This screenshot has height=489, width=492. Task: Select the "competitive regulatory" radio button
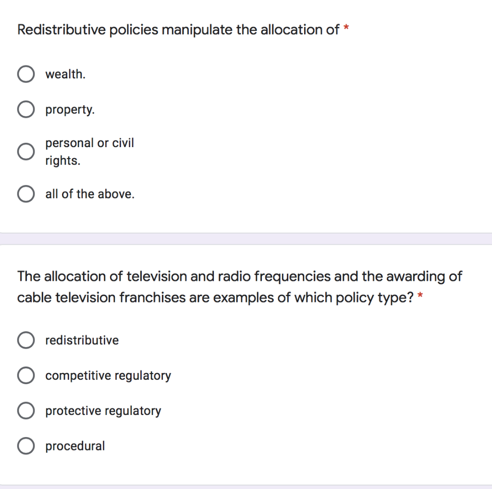click(26, 375)
